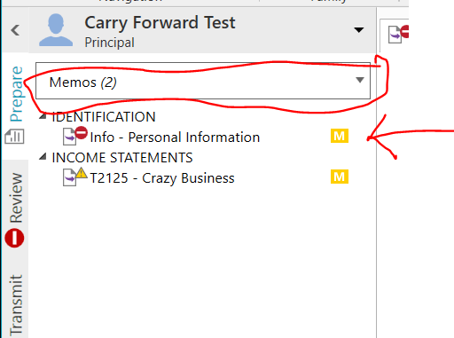Click the T2125 form document icon
The height and width of the screenshot is (338, 454).
[69, 177]
